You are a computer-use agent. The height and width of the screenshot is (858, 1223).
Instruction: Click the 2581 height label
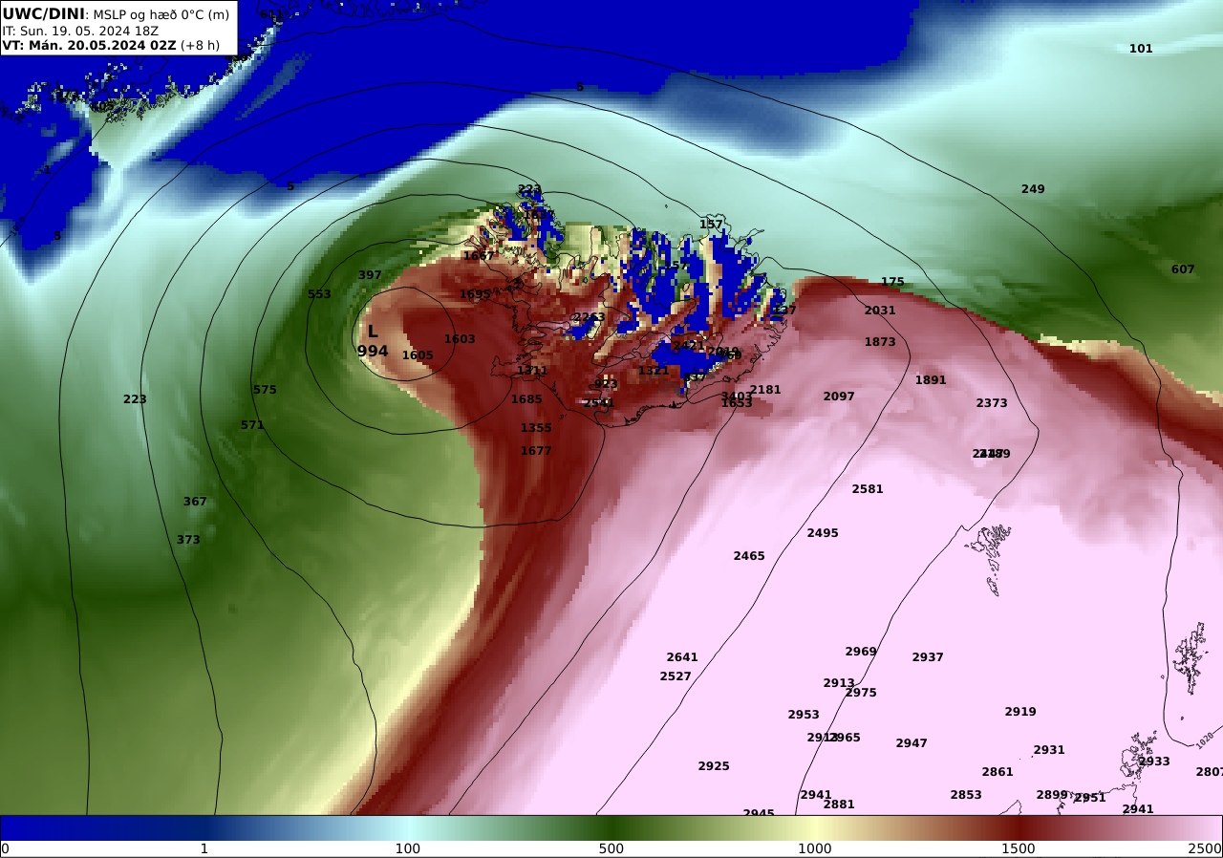tap(868, 489)
